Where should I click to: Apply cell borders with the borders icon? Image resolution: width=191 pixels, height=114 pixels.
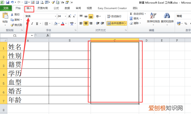click(46, 23)
